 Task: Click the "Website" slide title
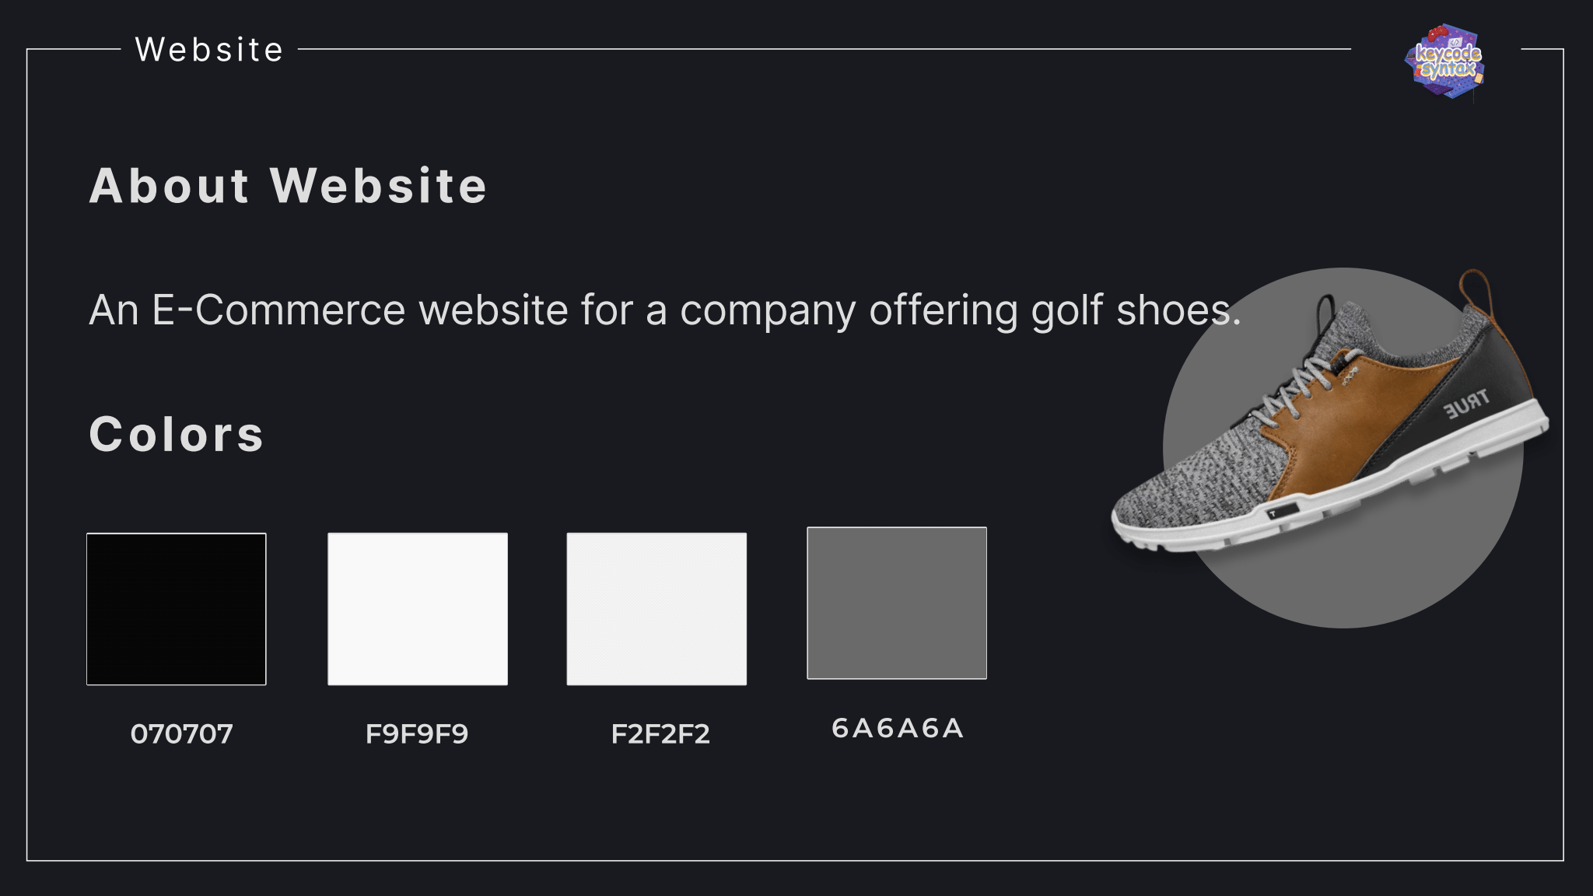pos(209,50)
